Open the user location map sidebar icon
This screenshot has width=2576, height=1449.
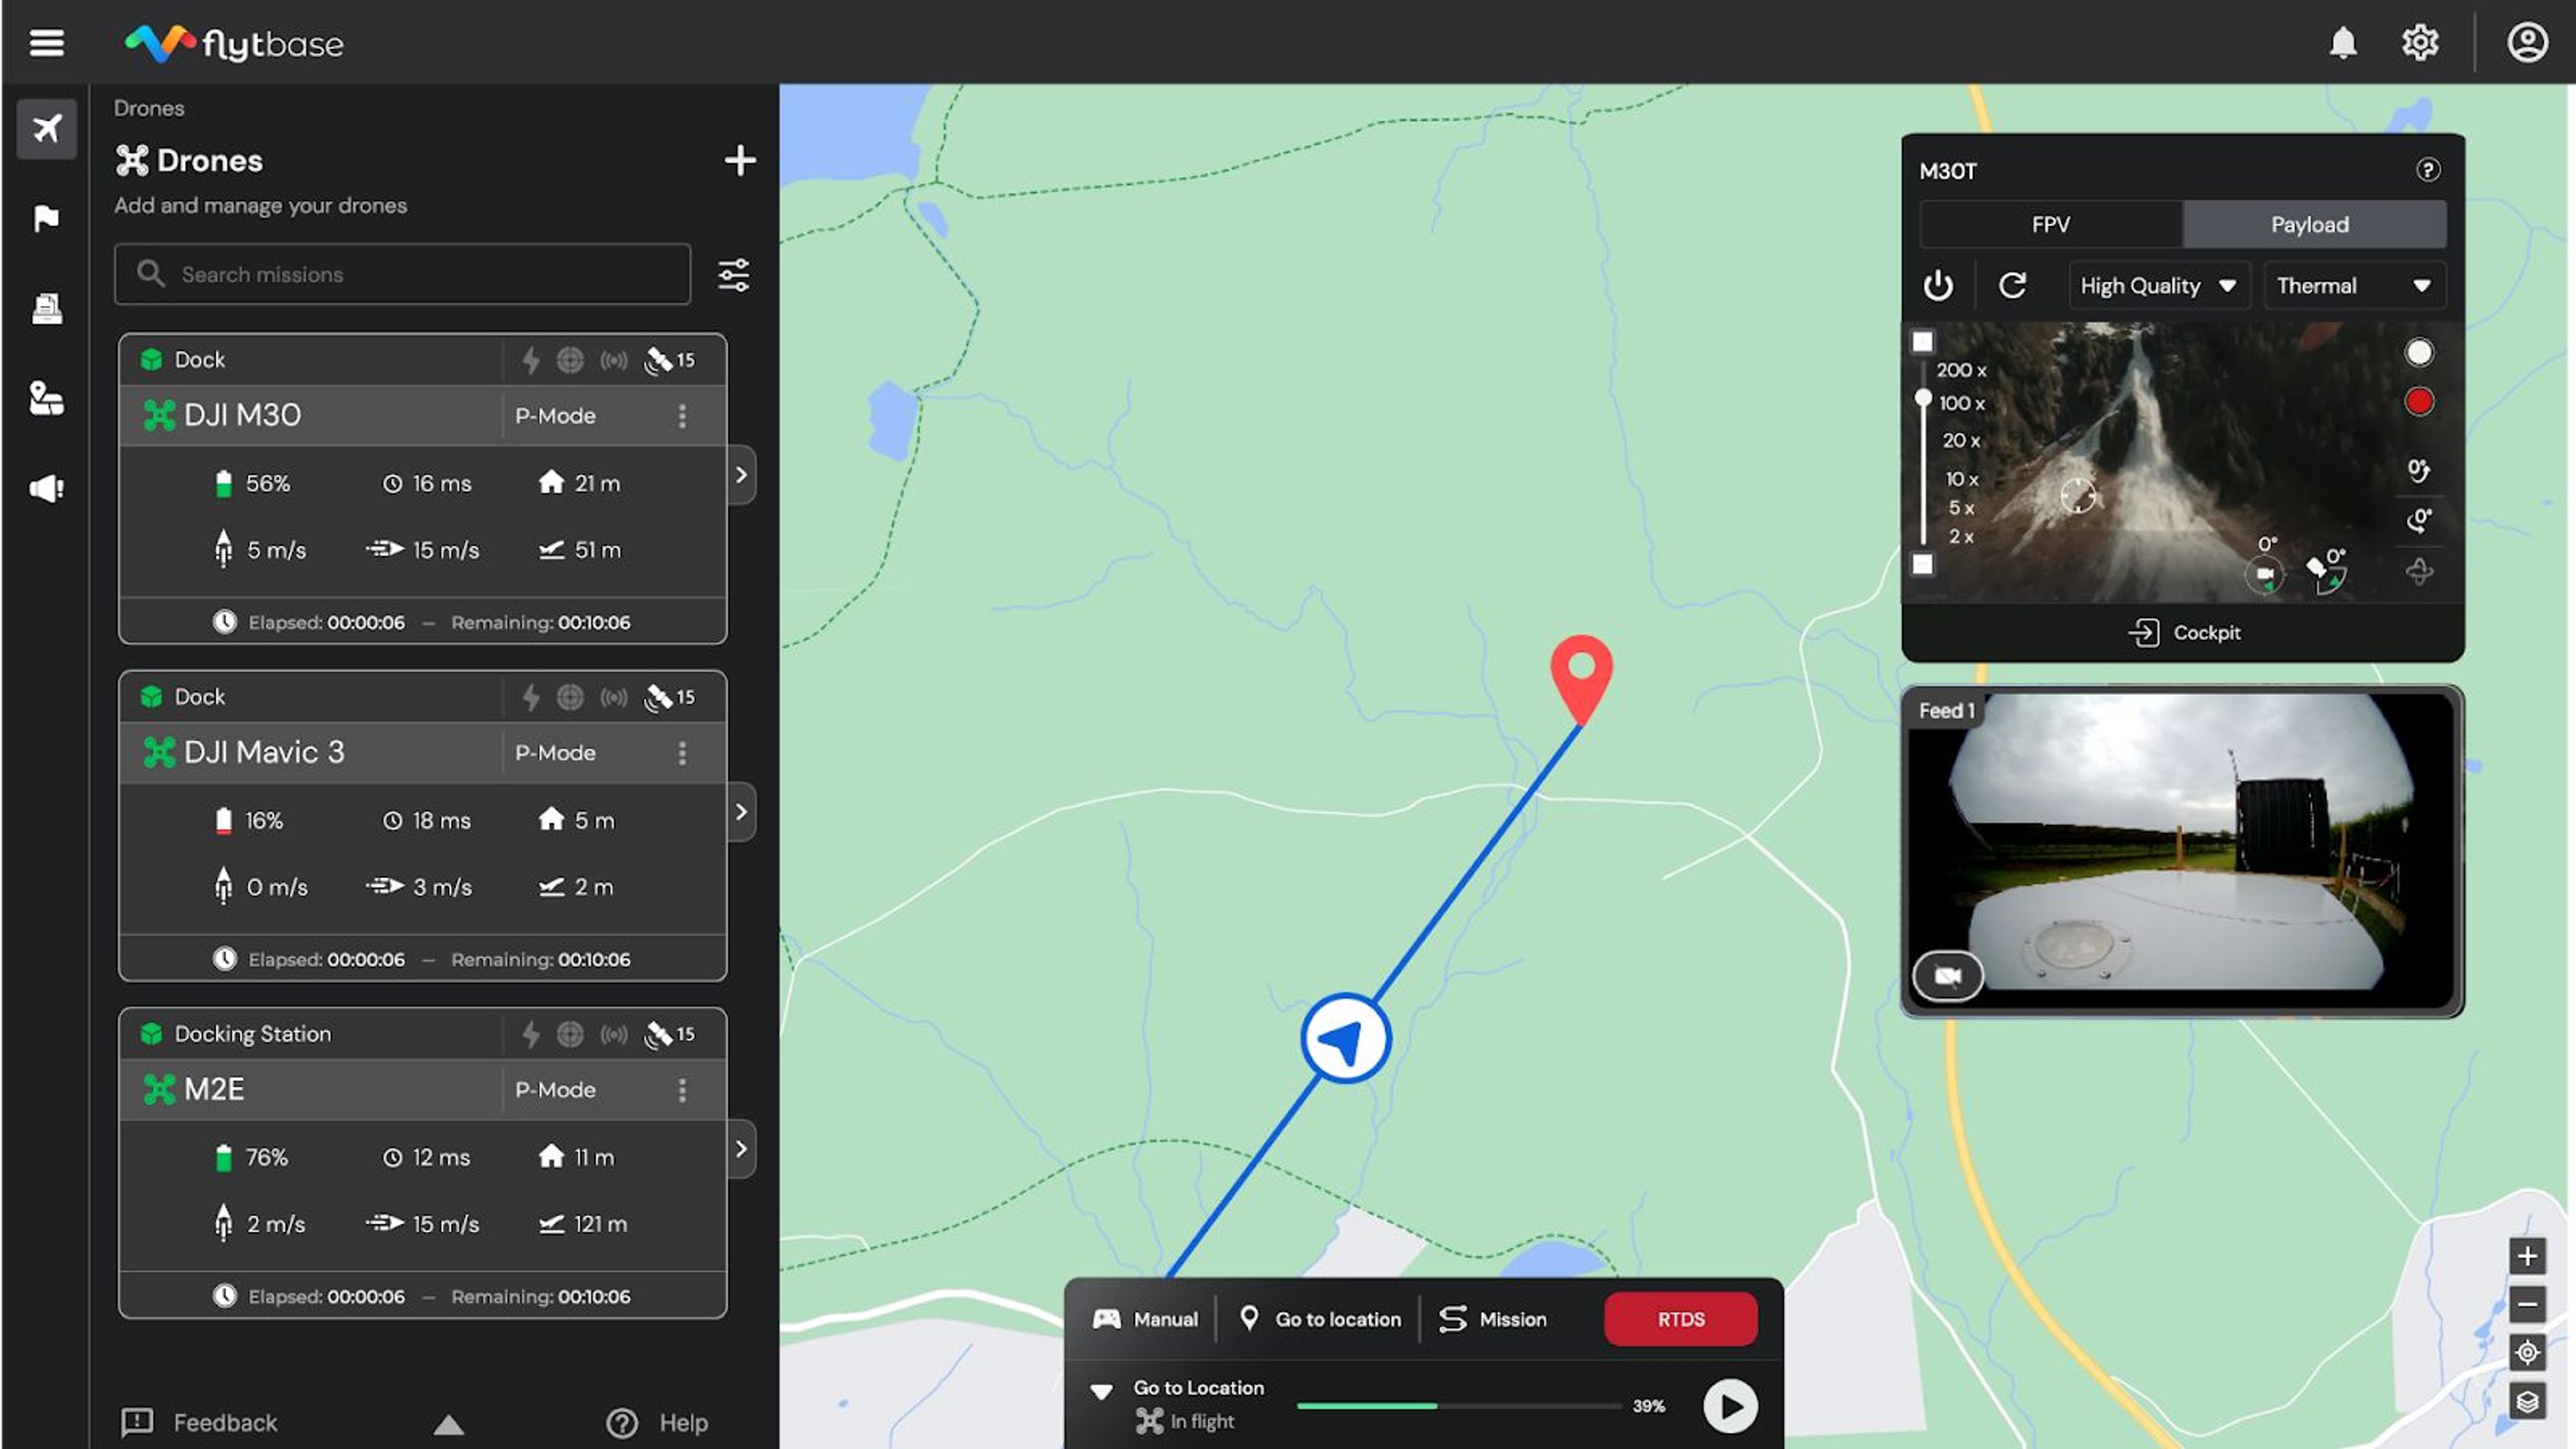click(46, 398)
